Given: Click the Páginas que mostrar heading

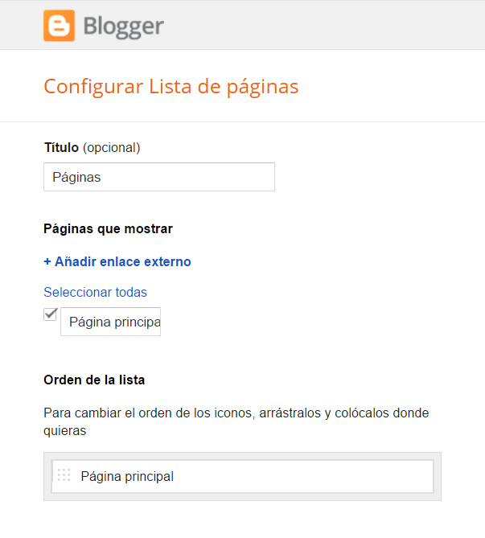Looking at the screenshot, I should [108, 228].
